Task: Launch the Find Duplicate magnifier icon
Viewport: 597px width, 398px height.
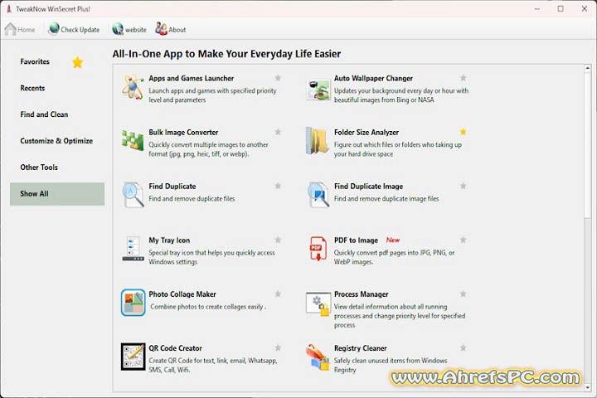Action: pyautogui.click(x=133, y=195)
